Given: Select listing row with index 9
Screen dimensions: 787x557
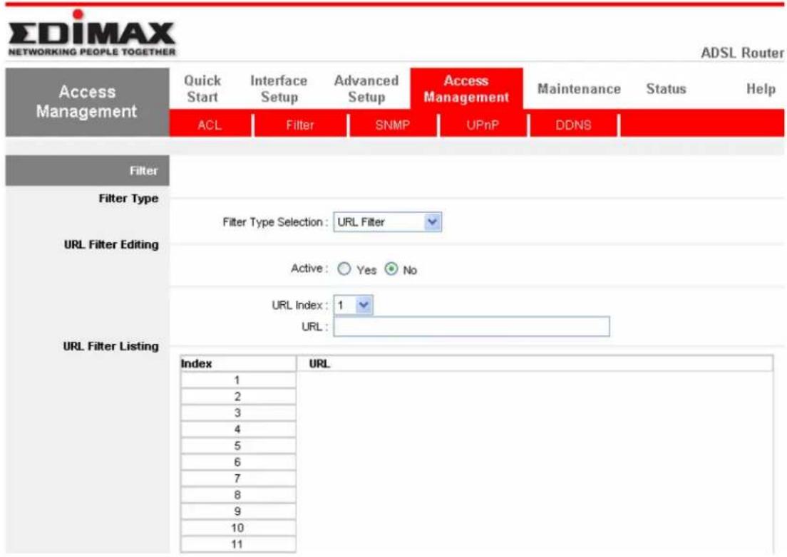Looking at the screenshot, I should click(238, 511).
